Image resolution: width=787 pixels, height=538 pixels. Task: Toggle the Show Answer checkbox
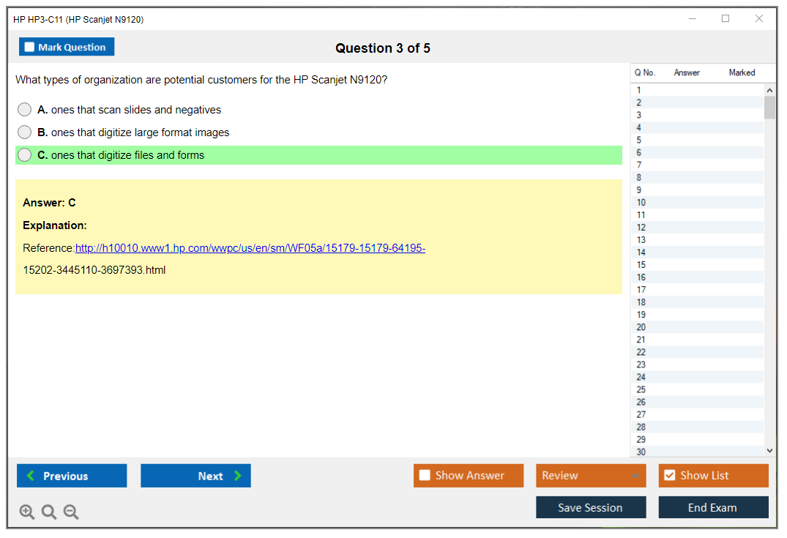425,476
